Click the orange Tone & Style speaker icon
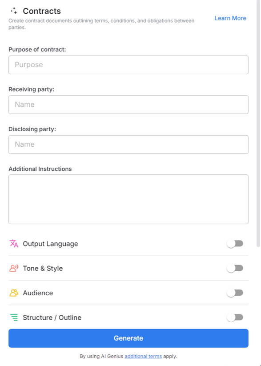Image resolution: width=261 pixels, height=366 pixels. (x=14, y=268)
